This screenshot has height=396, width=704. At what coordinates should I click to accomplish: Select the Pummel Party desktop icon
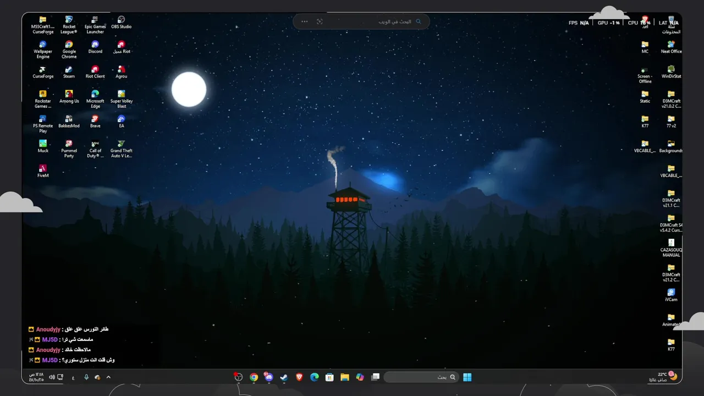click(69, 149)
